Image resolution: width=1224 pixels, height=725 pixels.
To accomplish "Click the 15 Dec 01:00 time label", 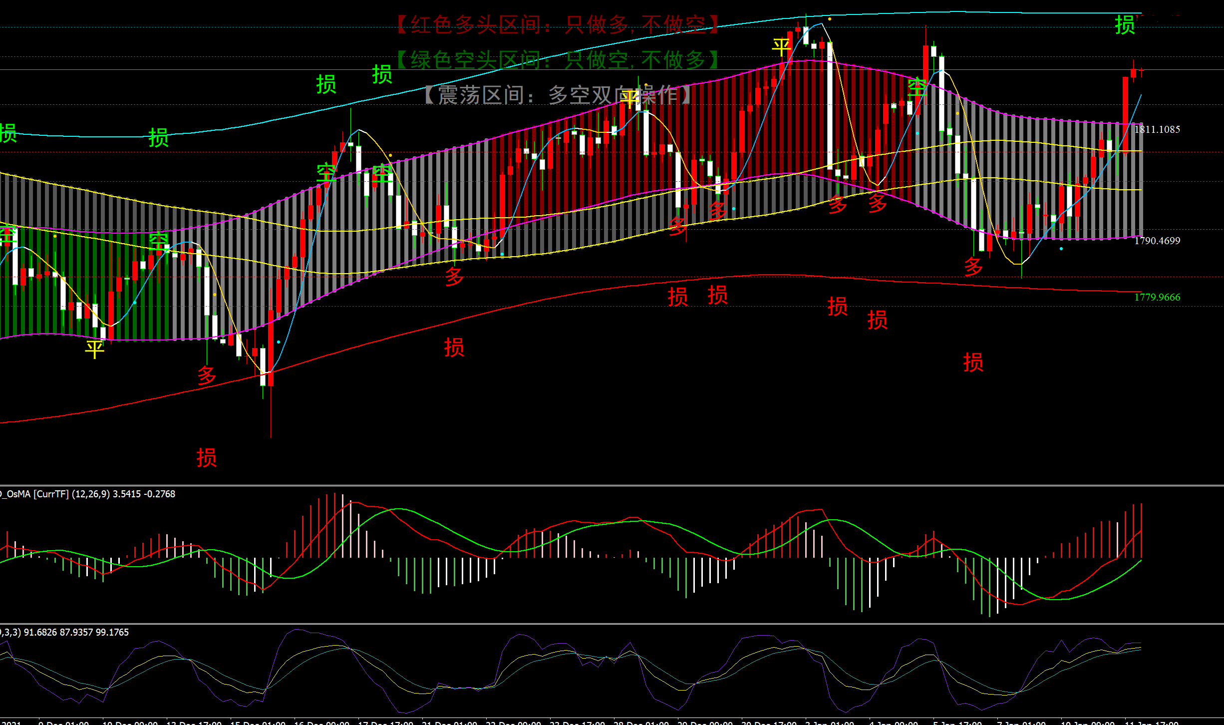I will [258, 722].
